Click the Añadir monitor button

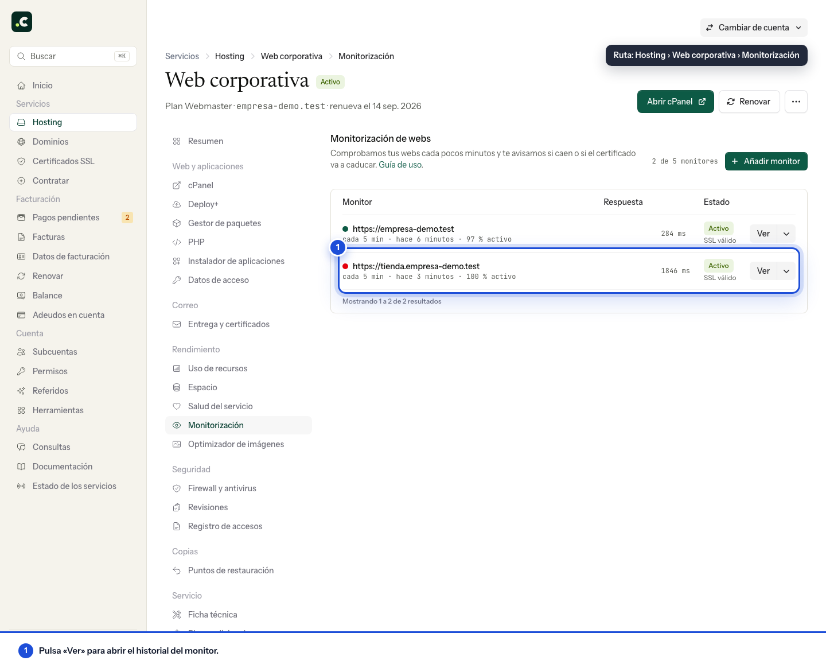pos(766,161)
